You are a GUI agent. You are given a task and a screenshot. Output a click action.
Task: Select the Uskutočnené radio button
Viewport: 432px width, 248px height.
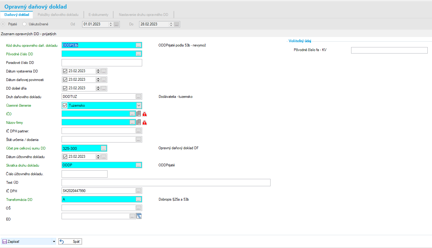25,24
